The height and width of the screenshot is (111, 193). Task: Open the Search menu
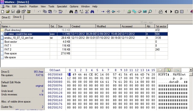tap(23, 6)
